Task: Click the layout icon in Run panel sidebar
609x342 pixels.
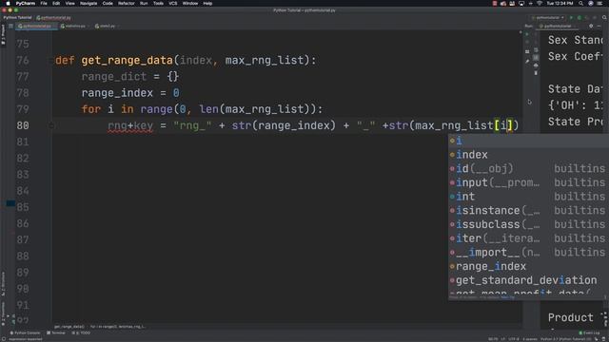Action: 527,51
